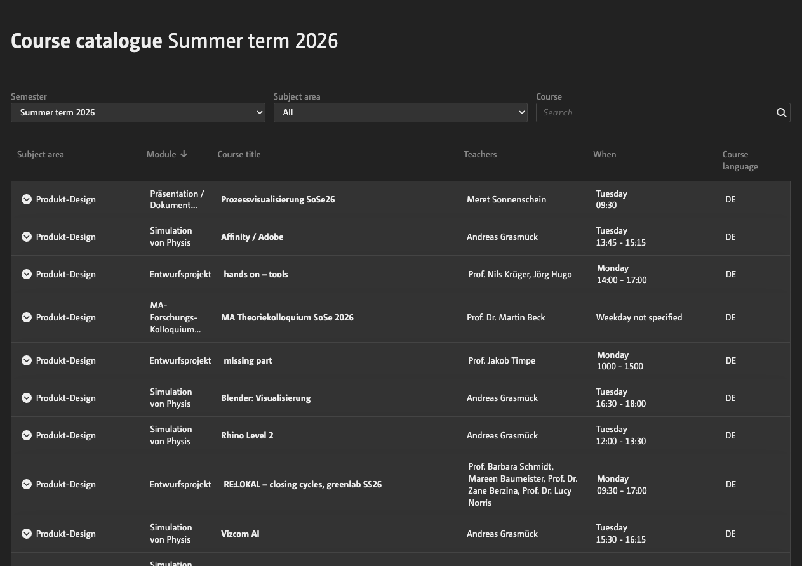Expand the Prozessvisualisierung SoSe26 row
This screenshot has width=802, height=566.
coord(27,199)
